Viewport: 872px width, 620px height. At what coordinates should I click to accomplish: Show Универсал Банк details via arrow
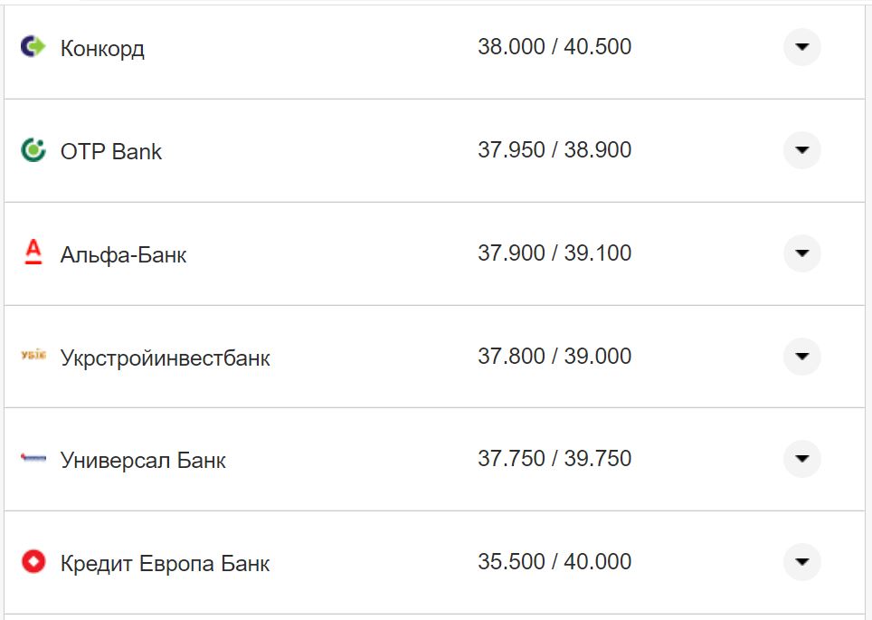click(x=801, y=459)
